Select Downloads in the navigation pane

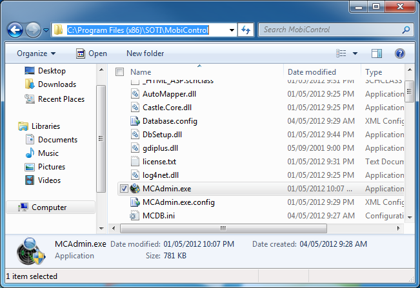57,84
